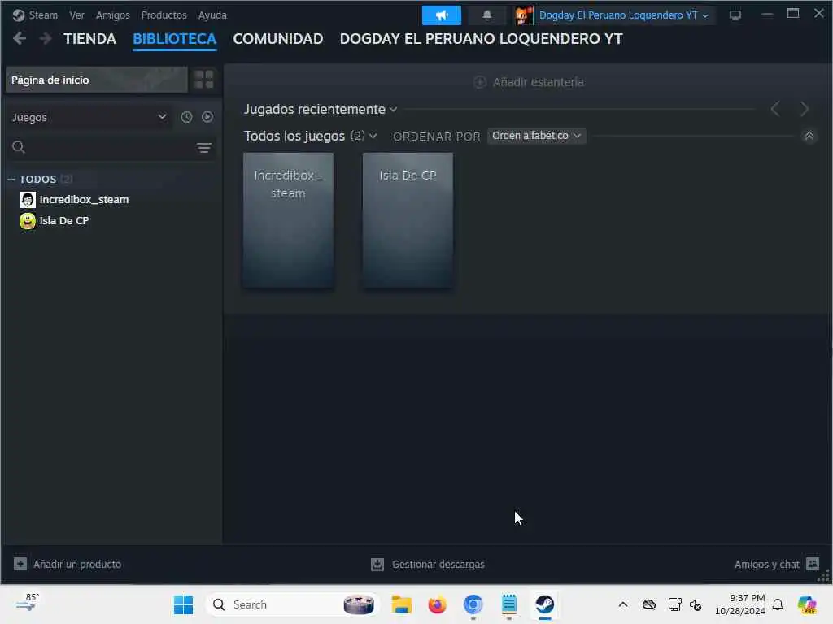Open COMUNIDAD tab
Viewport: 833px width, 624px height.
click(x=278, y=39)
